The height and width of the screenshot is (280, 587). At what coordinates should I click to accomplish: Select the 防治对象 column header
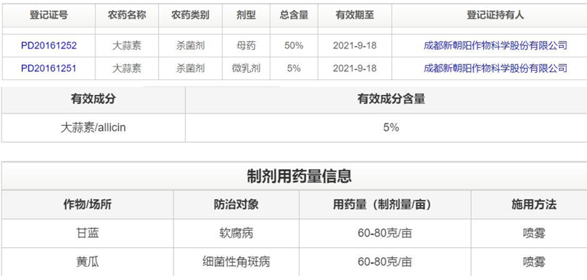point(236,204)
